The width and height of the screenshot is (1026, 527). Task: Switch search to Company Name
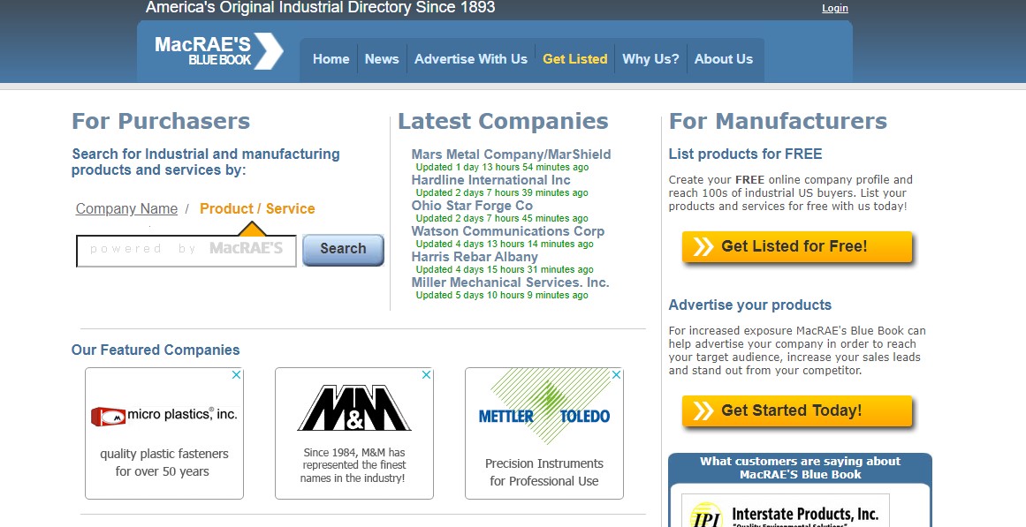[x=126, y=209]
